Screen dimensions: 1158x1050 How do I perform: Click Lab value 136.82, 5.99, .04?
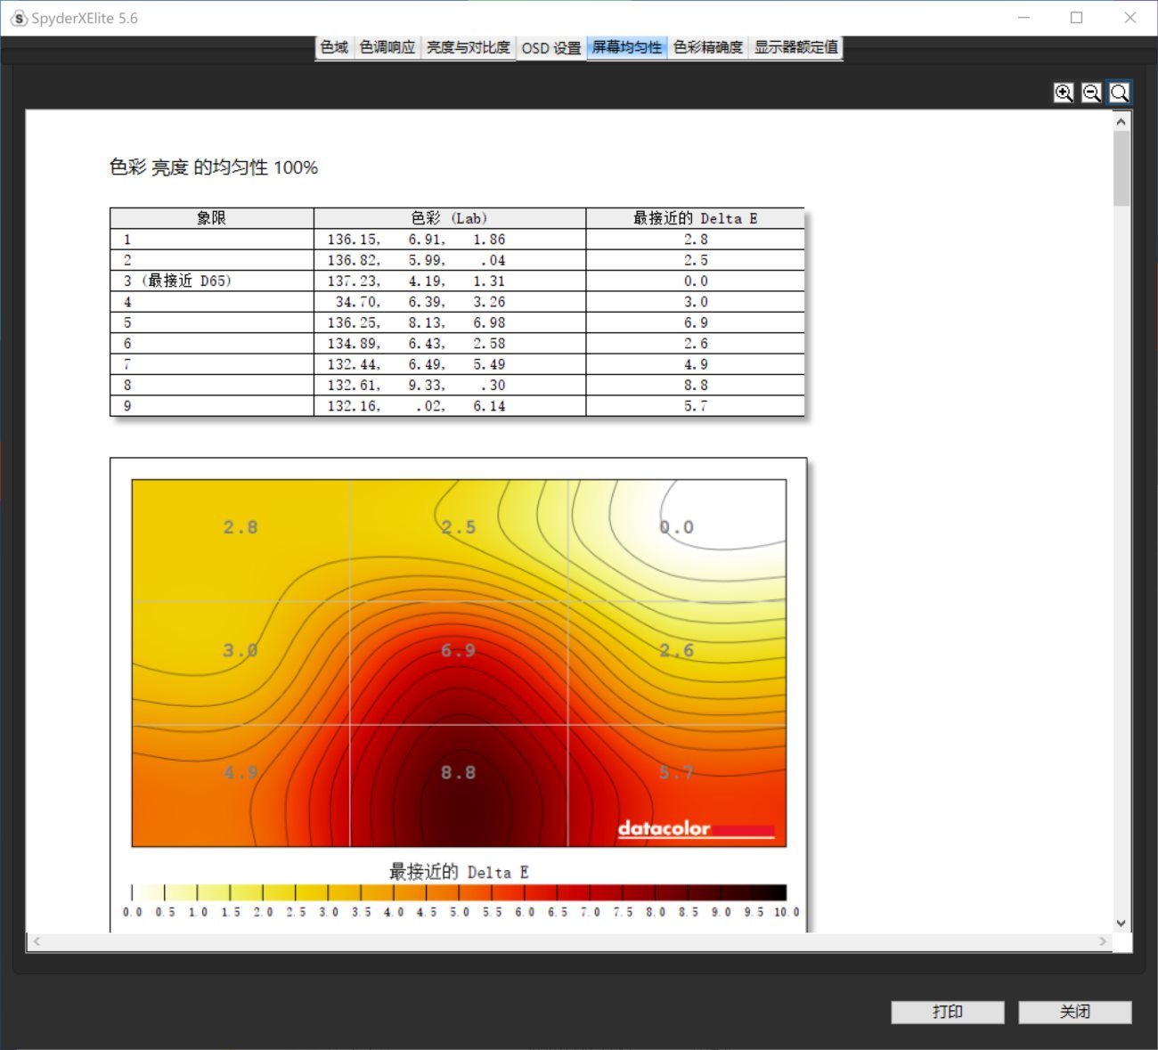[x=416, y=260]
